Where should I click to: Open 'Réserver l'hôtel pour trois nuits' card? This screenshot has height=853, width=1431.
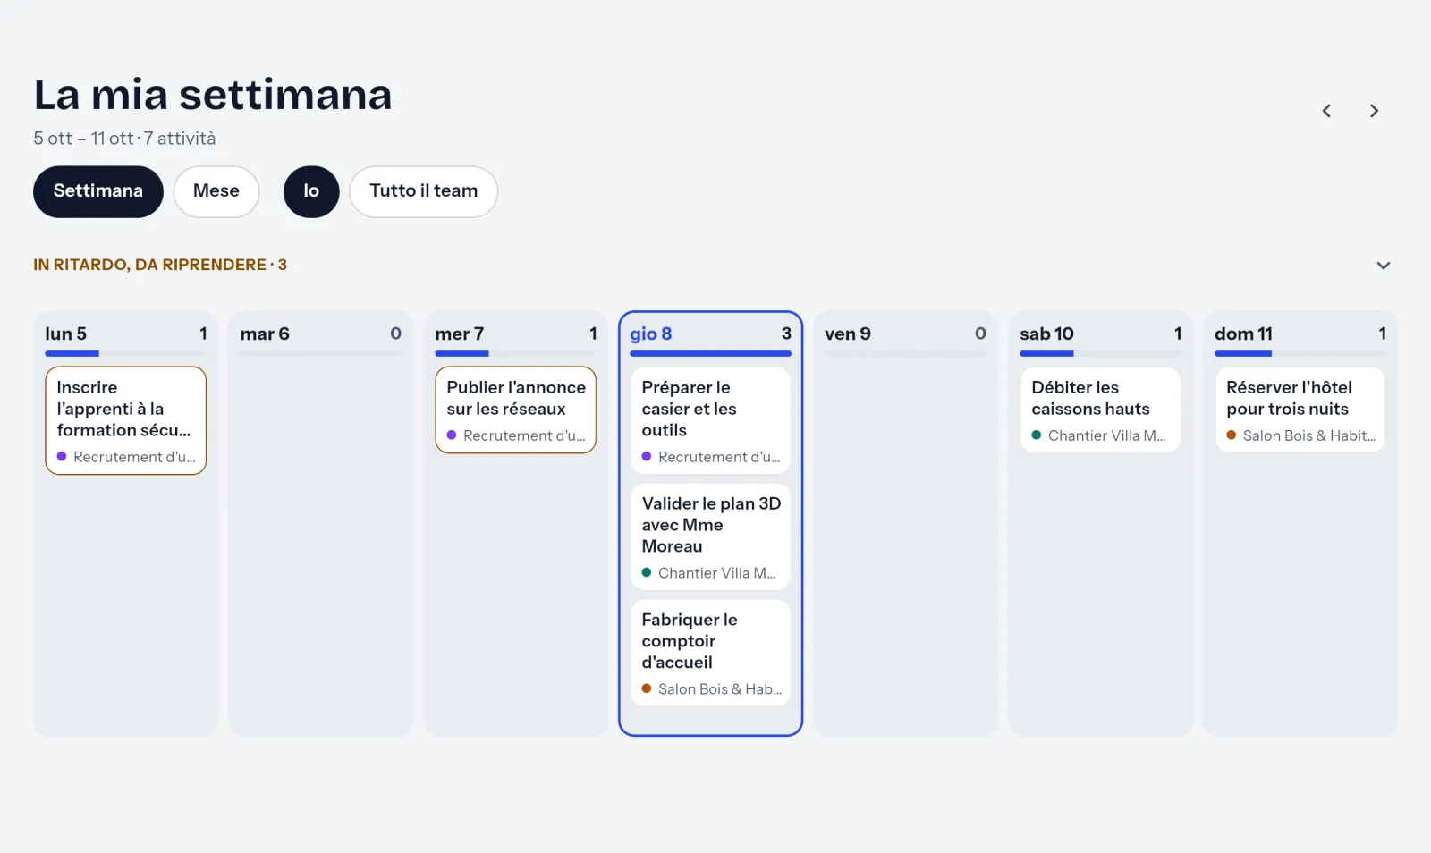click(1300, 410)
